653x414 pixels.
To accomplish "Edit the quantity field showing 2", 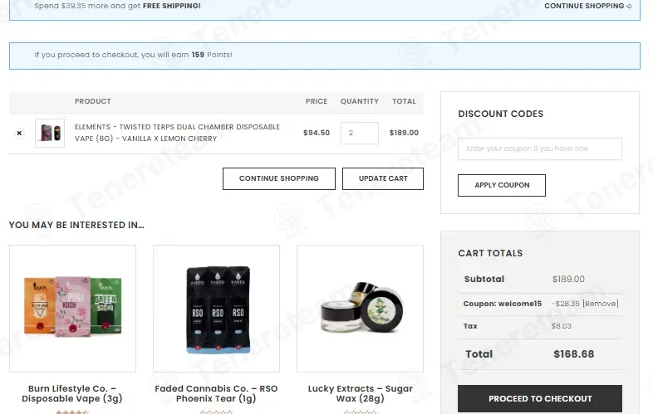I will click(x=360, y=133).
